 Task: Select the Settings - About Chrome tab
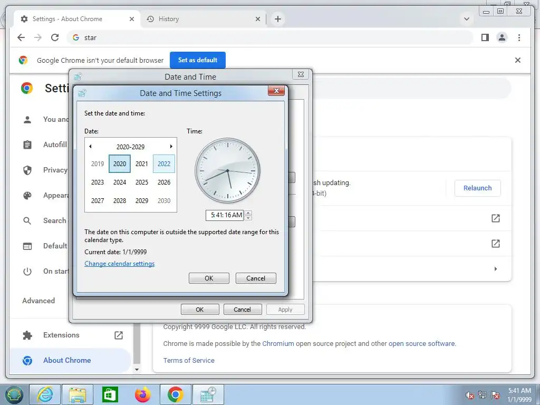coord(78,19)
